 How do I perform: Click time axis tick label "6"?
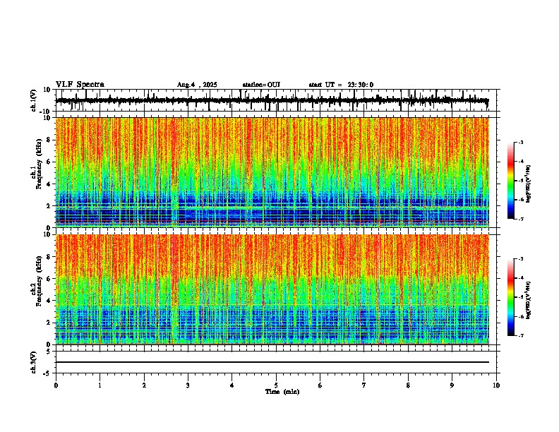(320, 385)
